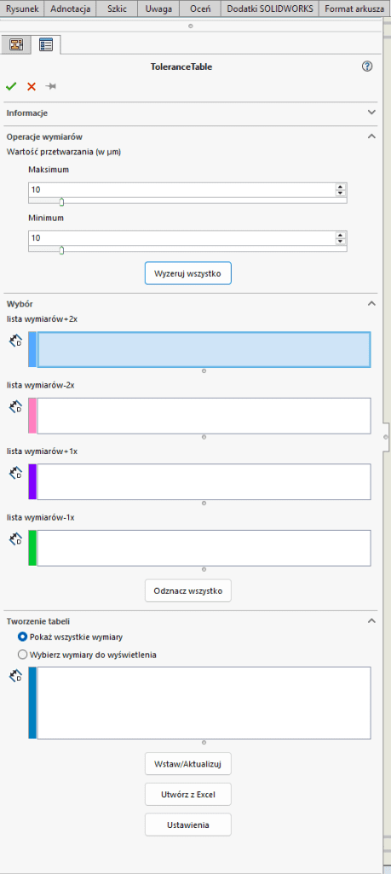Click dimension icon beside lista wymiarów+2x

[x=15, y=341]
